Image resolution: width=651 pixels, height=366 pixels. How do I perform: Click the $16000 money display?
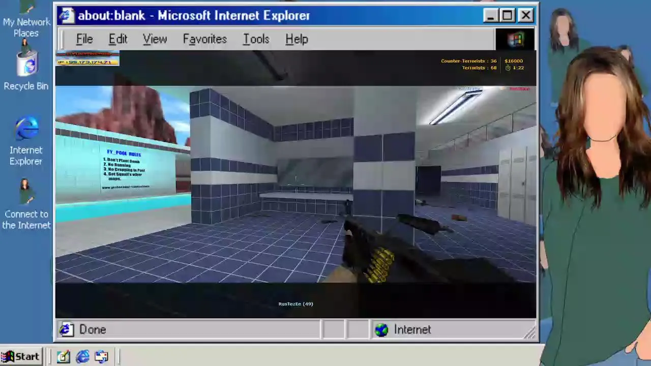514,61
